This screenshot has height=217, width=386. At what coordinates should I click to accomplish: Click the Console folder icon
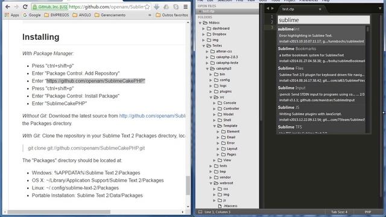pos(220,103)
